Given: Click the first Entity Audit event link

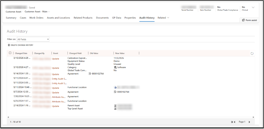Looking at the screenshot, I should tap(59, 79).
